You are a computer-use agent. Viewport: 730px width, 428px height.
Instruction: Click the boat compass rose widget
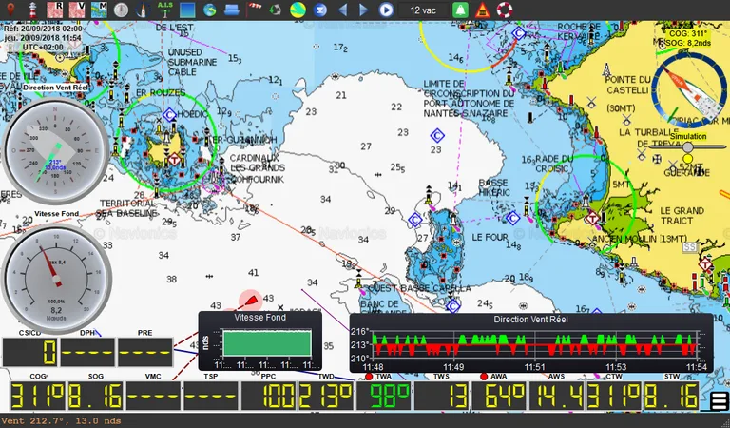click(689, 90)
